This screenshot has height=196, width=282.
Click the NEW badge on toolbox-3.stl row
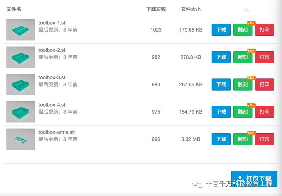251,78
